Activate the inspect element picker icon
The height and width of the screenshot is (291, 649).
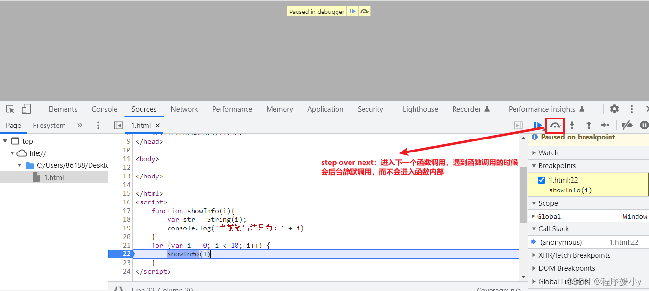click(10, 109)
